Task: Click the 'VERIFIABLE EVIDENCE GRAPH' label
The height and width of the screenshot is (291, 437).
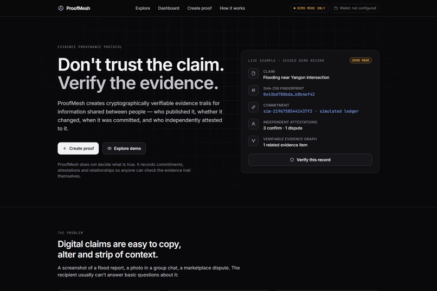Action: pyautogui.click(x=290, y=139)
